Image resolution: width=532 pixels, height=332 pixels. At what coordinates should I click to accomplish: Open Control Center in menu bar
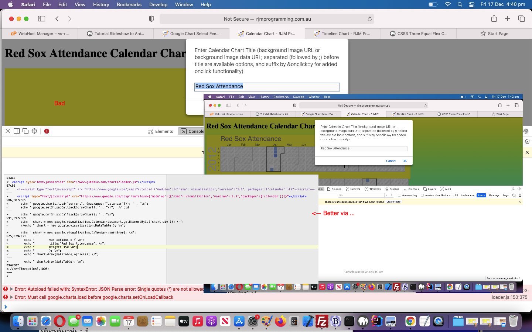(x=472, y=4)
